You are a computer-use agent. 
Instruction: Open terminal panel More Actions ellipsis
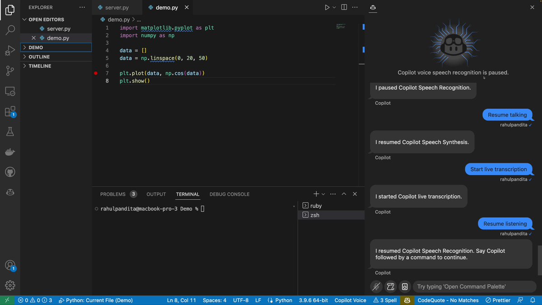coord(333,194)
